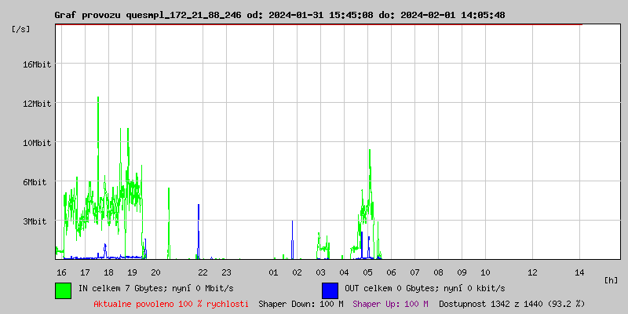Click the 3Mbit label on the vertical axis
The image size is (628, 314).
pyautogui.click(x=35, y=221)
